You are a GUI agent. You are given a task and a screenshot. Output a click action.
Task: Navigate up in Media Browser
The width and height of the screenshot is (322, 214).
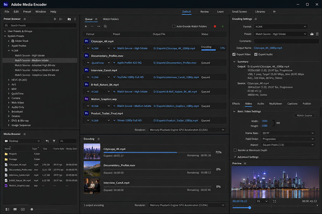47,141
